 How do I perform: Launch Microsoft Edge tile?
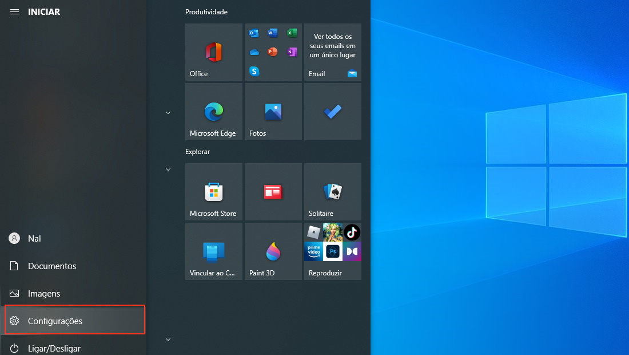pos(213,112)
